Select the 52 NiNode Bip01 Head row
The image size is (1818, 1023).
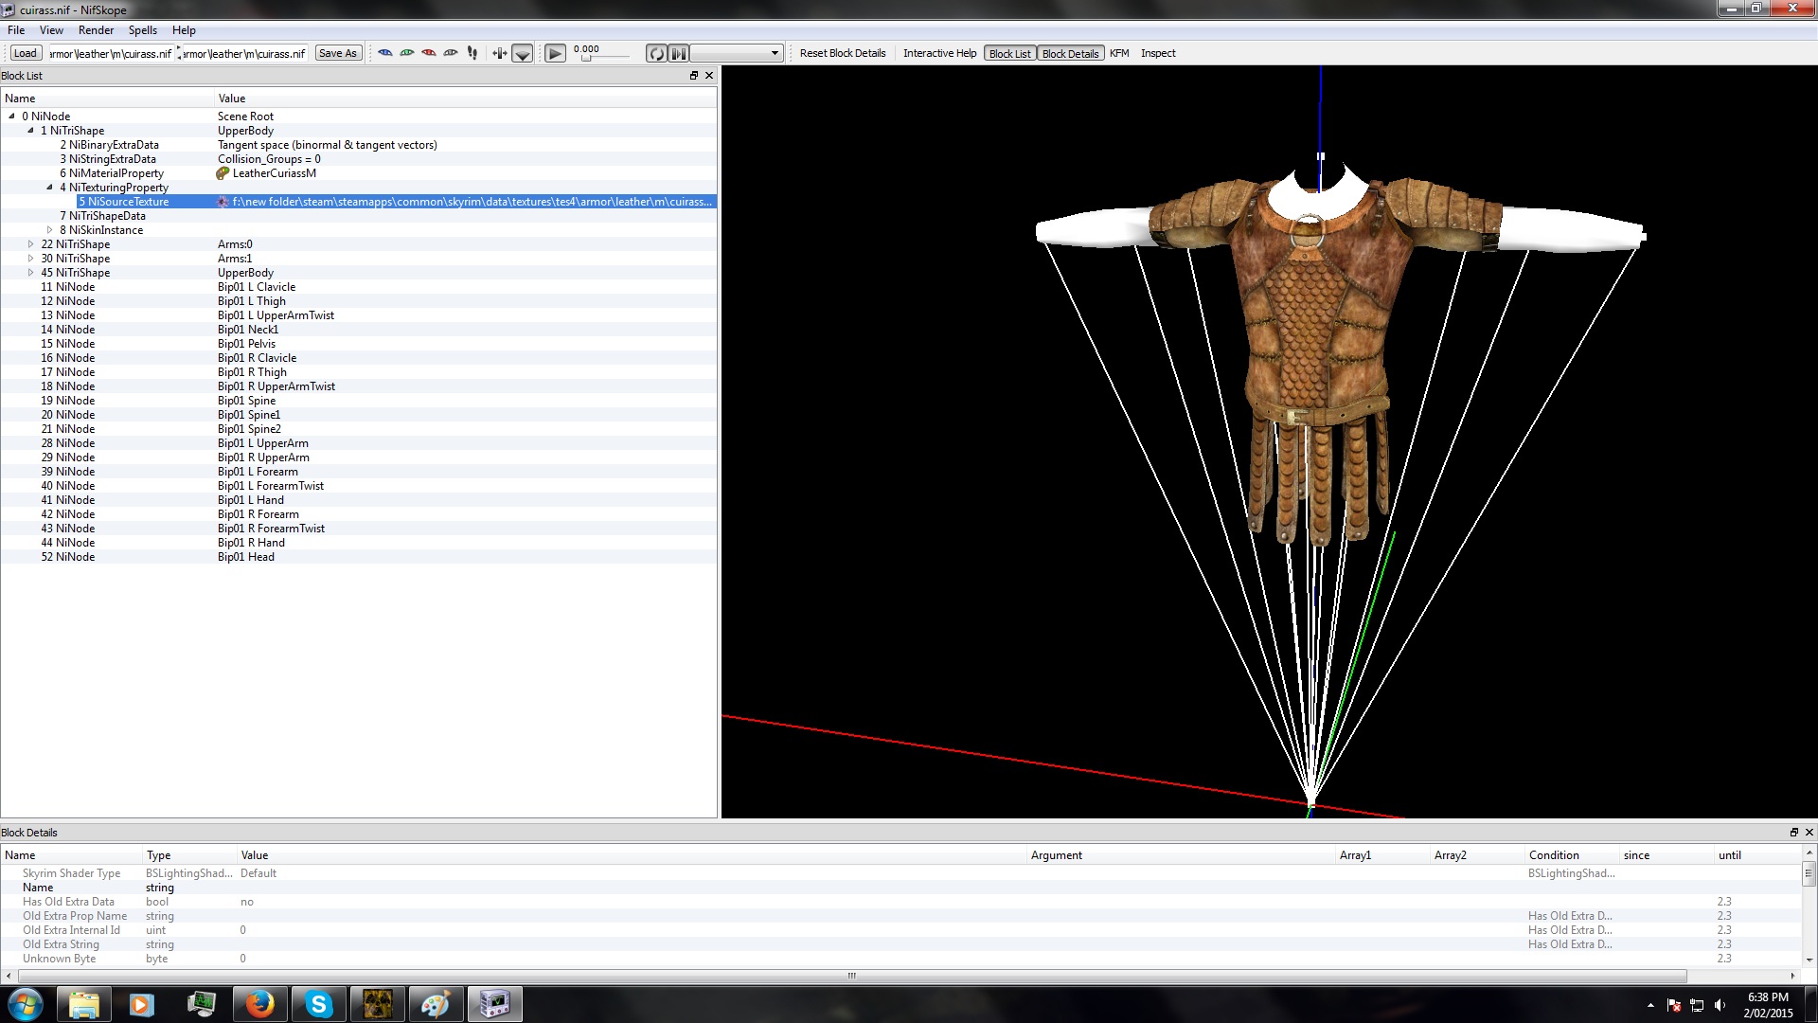(360, 557)
